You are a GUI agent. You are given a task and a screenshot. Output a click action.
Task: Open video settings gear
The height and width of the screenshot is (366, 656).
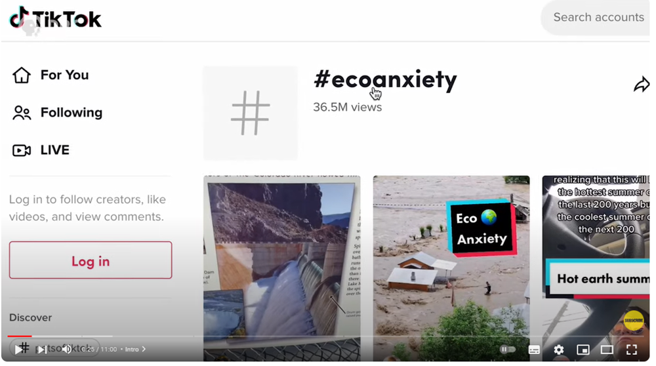tap(558, 350)
